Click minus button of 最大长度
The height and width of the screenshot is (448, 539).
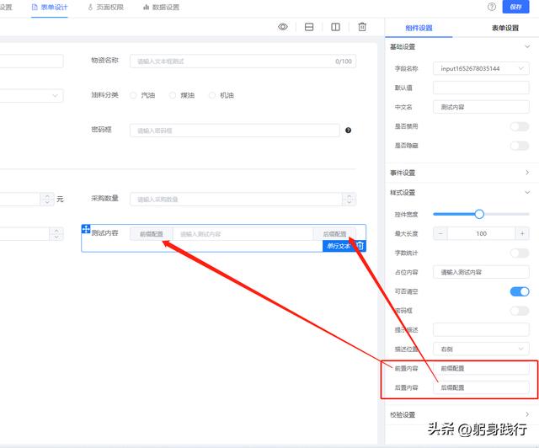(x=440, y=233)
